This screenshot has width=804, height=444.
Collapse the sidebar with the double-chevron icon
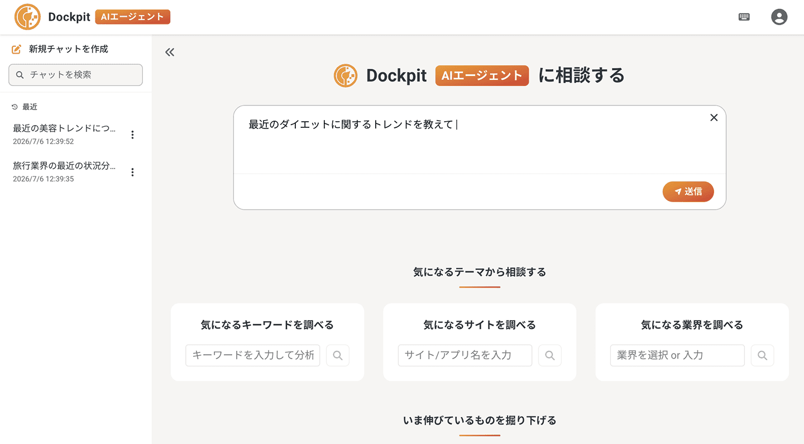170,52
